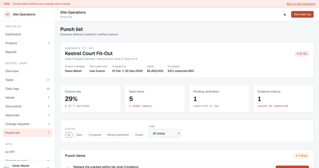The width and height of the screenshot is (319, 168).
Task: Filter status by In progress
Action: click(x=95, y=135)
